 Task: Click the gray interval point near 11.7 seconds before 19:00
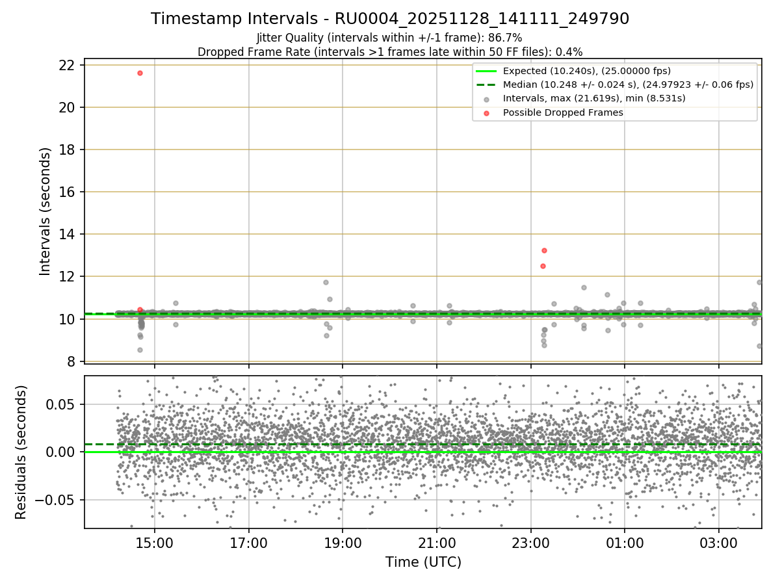tap(326, 282)
